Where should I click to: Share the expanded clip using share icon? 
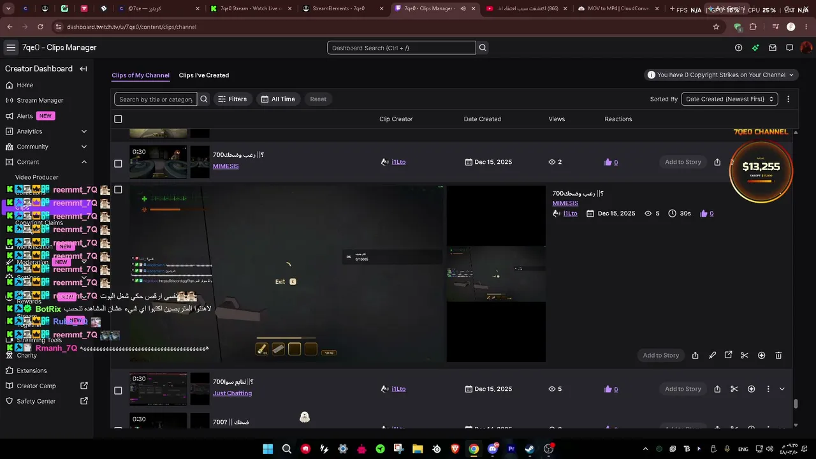(696, 355)
